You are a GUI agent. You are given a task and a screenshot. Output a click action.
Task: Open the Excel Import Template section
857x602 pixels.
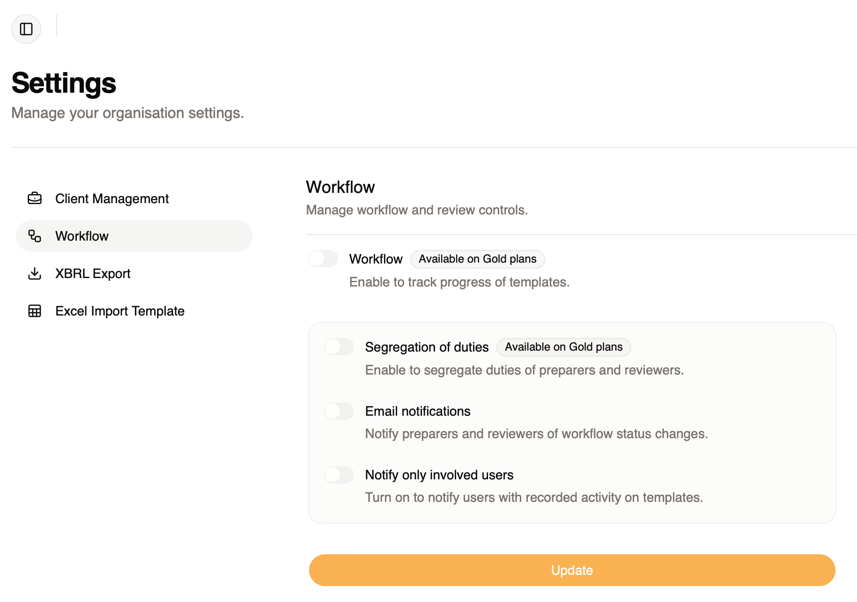pos(119,311)
